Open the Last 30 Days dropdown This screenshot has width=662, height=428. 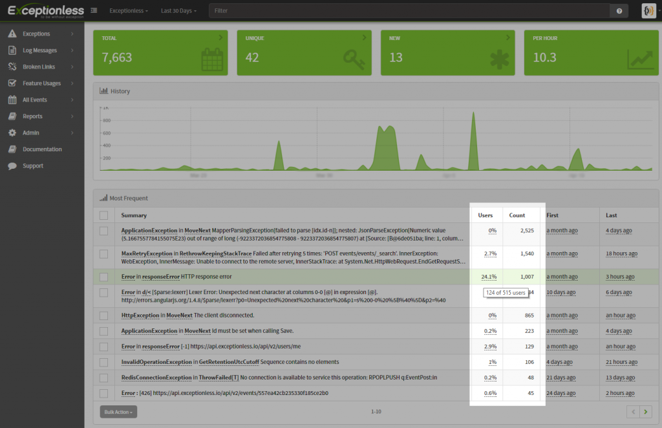(180, 11)
